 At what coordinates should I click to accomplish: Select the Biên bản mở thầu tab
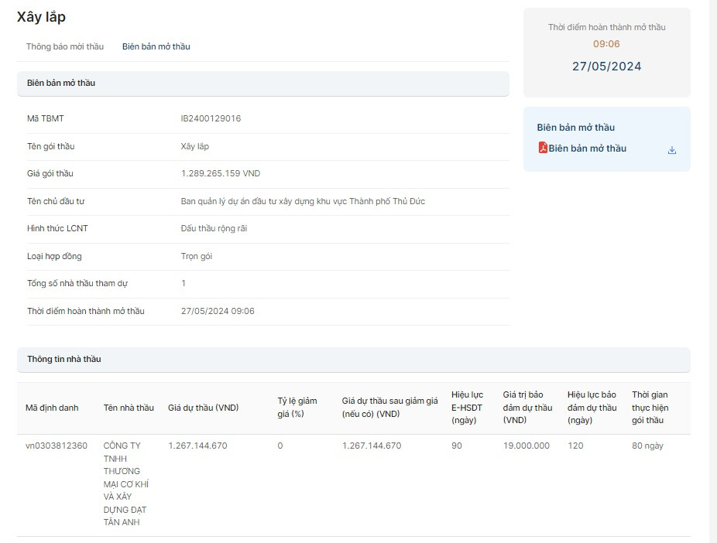click(x=156, y=46)
